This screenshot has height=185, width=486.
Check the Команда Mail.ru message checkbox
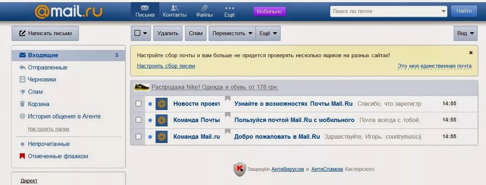[138, 137]
